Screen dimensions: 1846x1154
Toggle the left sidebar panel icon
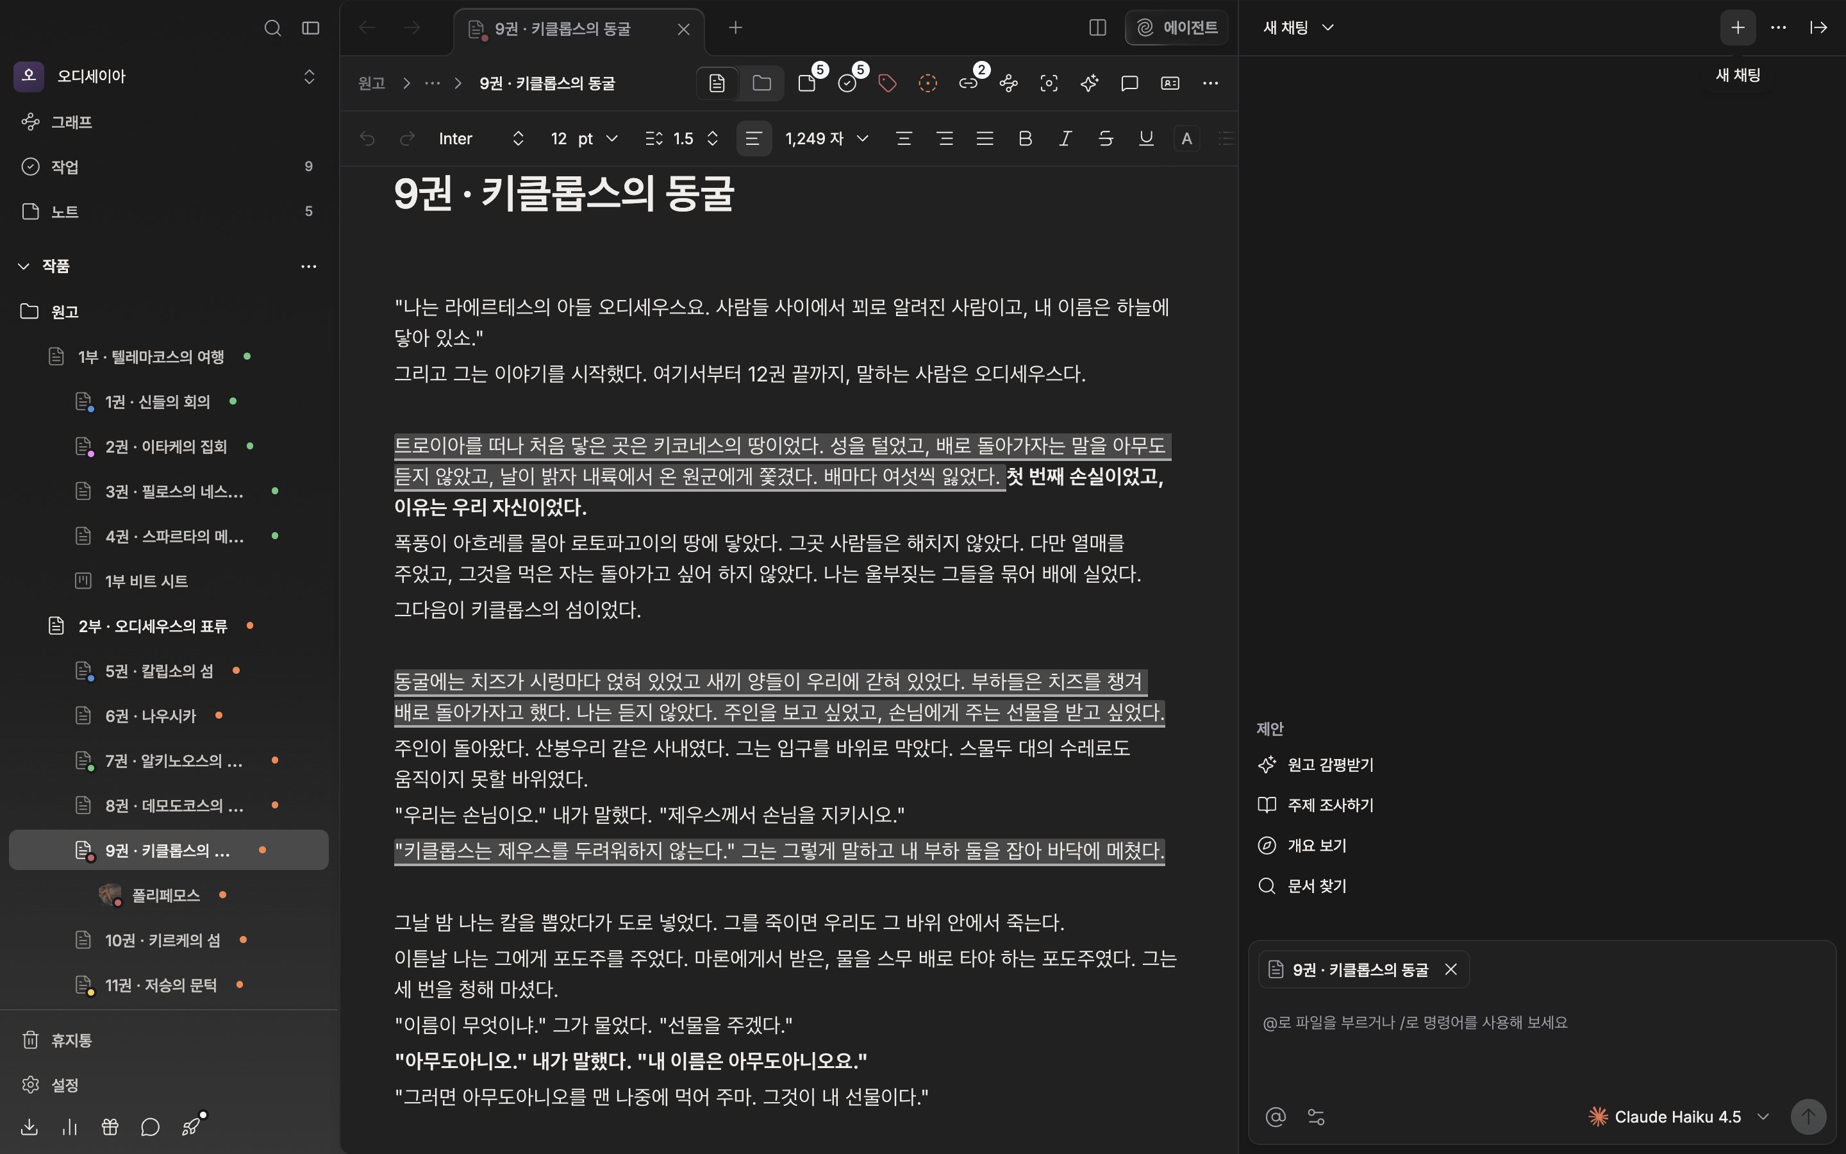[x=310, y=28]
